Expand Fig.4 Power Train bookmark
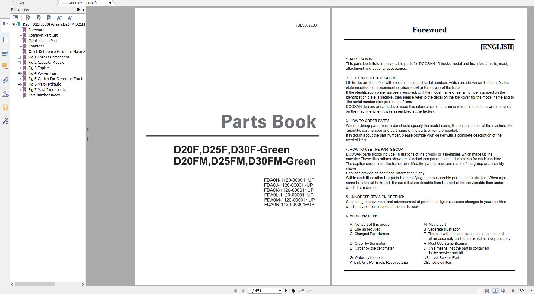534x294 pixels. [x=19, y=73]
